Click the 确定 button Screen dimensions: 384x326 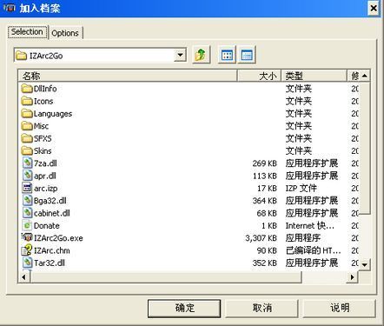[x=184, y=308]
